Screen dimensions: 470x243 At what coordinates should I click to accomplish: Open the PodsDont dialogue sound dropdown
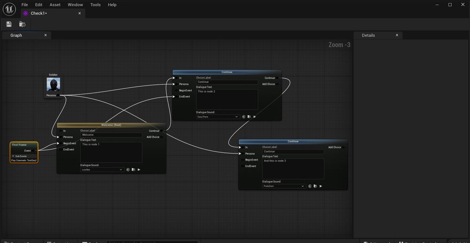284,186
